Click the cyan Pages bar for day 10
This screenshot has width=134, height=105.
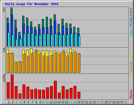click(44, 40)
